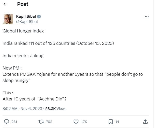Click the 1.7K likes count
This screenshot has width=156, height=128.
[x=84, y=122]
